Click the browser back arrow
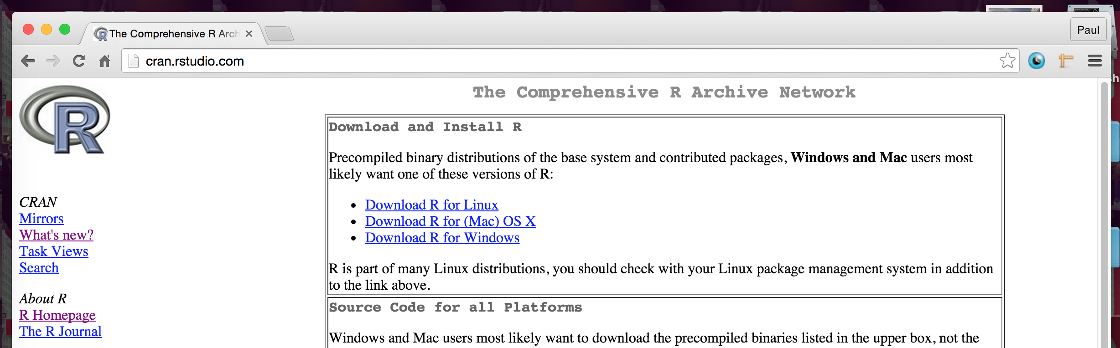 click(x=28, y=61)
